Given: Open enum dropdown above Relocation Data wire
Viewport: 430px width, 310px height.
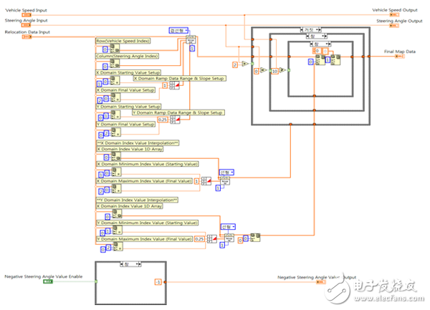Looking at the screenshot, I should tap(177, 31).
